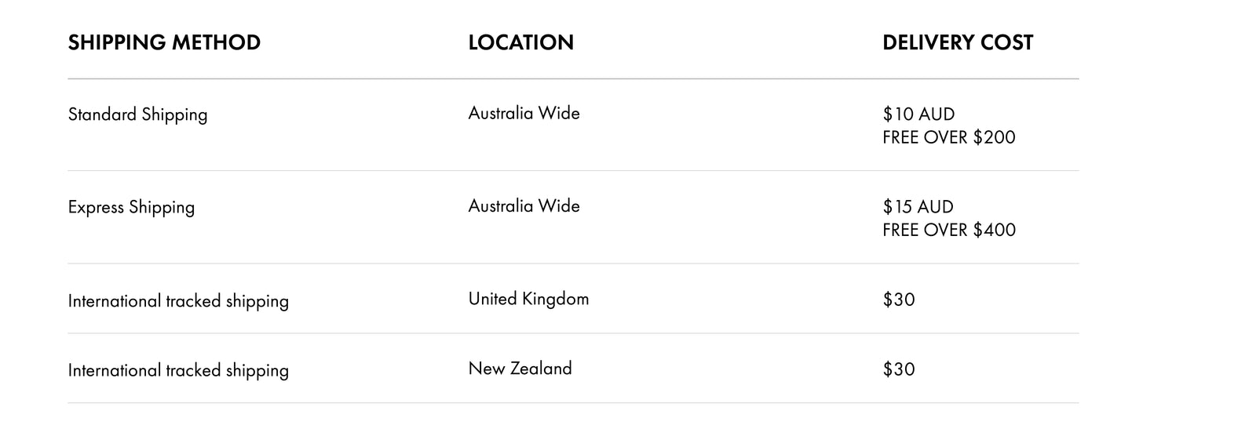1256x436 pixels.
Task: Select the Standard Shipping method text
Action: [x=138, y=114]
